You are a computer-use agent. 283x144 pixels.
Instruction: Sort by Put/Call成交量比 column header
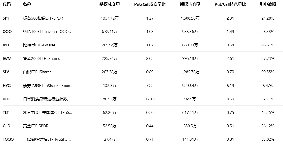coord(150,4)
